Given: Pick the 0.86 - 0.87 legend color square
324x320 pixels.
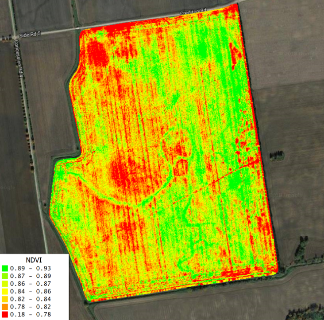Looking at the screenshot, I should 5,284.
